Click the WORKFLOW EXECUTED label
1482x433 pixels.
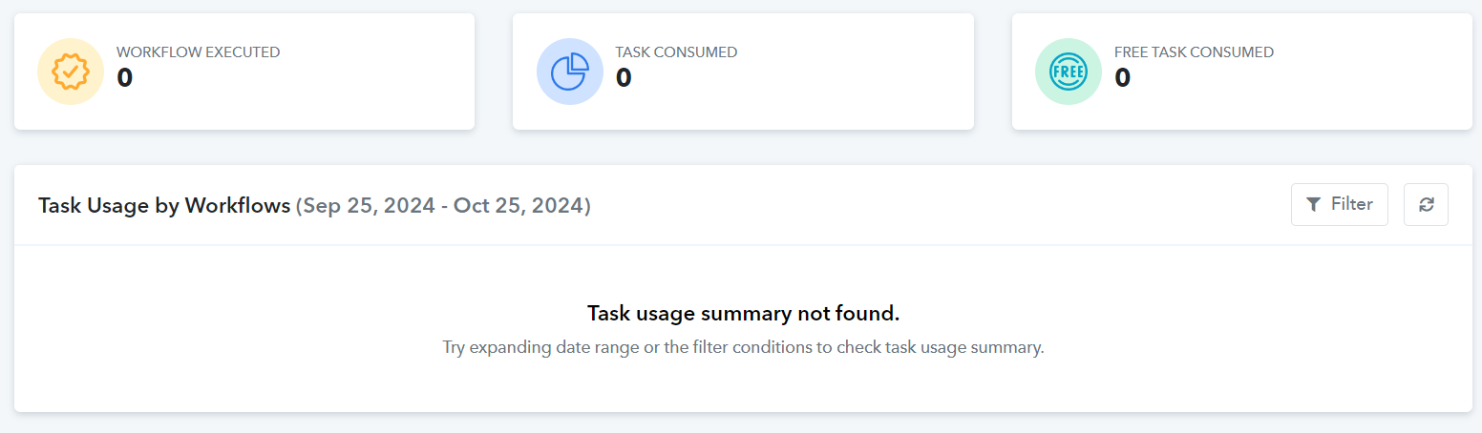click(198, 52)
